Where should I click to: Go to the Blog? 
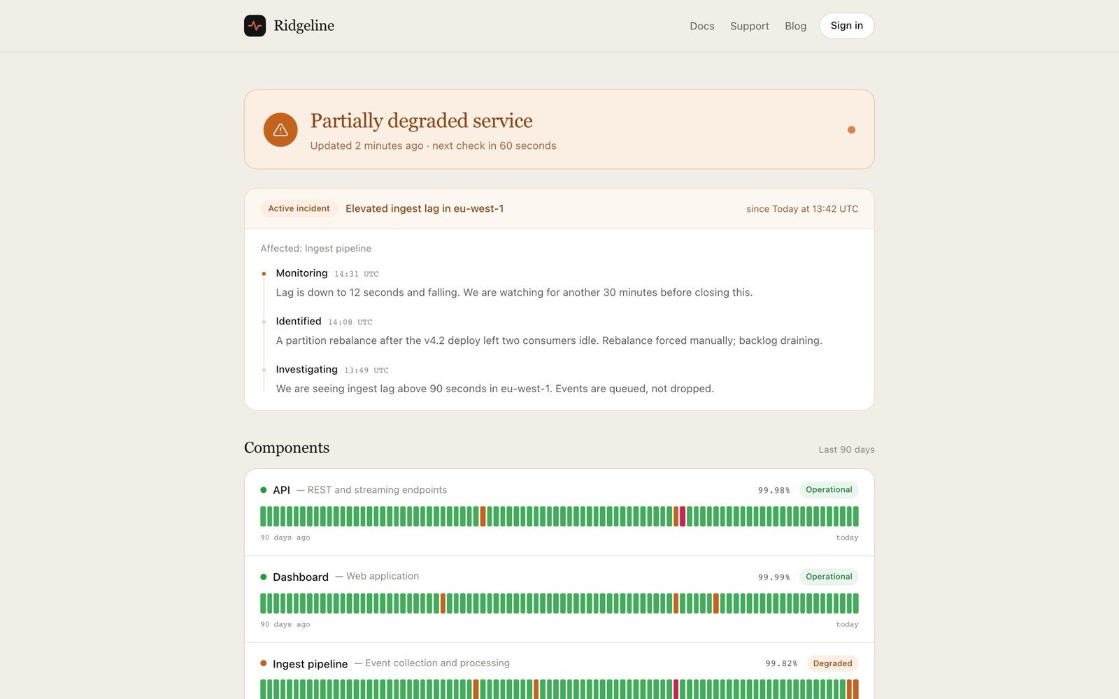tap(795, 26)
